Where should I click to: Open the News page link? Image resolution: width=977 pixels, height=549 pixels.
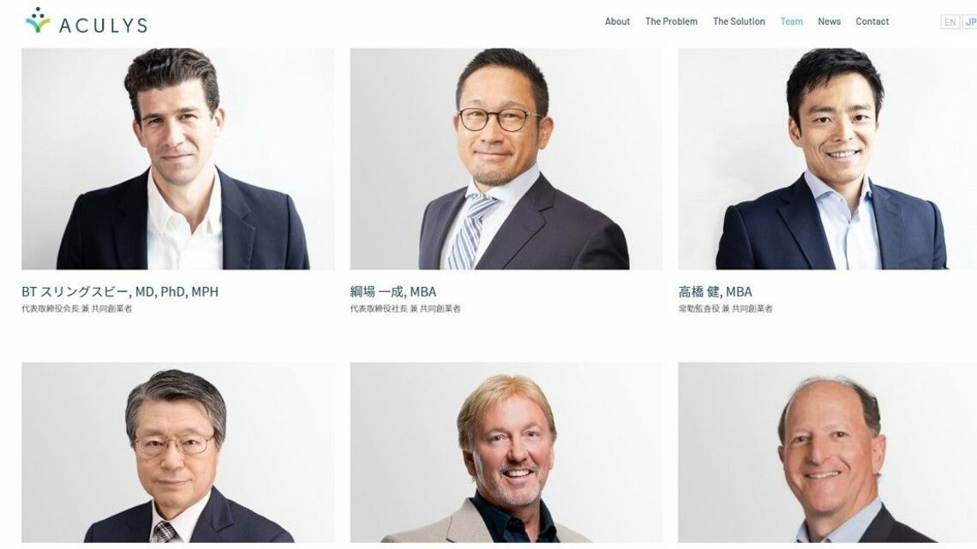tap(829, 21)
